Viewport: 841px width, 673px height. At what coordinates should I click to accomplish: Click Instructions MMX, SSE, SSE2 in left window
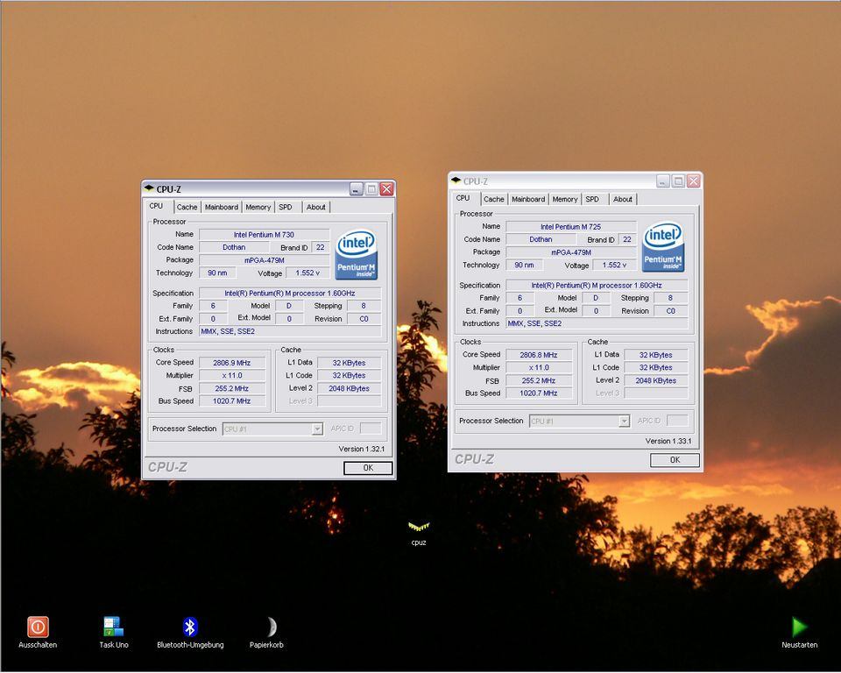point(290,331)
